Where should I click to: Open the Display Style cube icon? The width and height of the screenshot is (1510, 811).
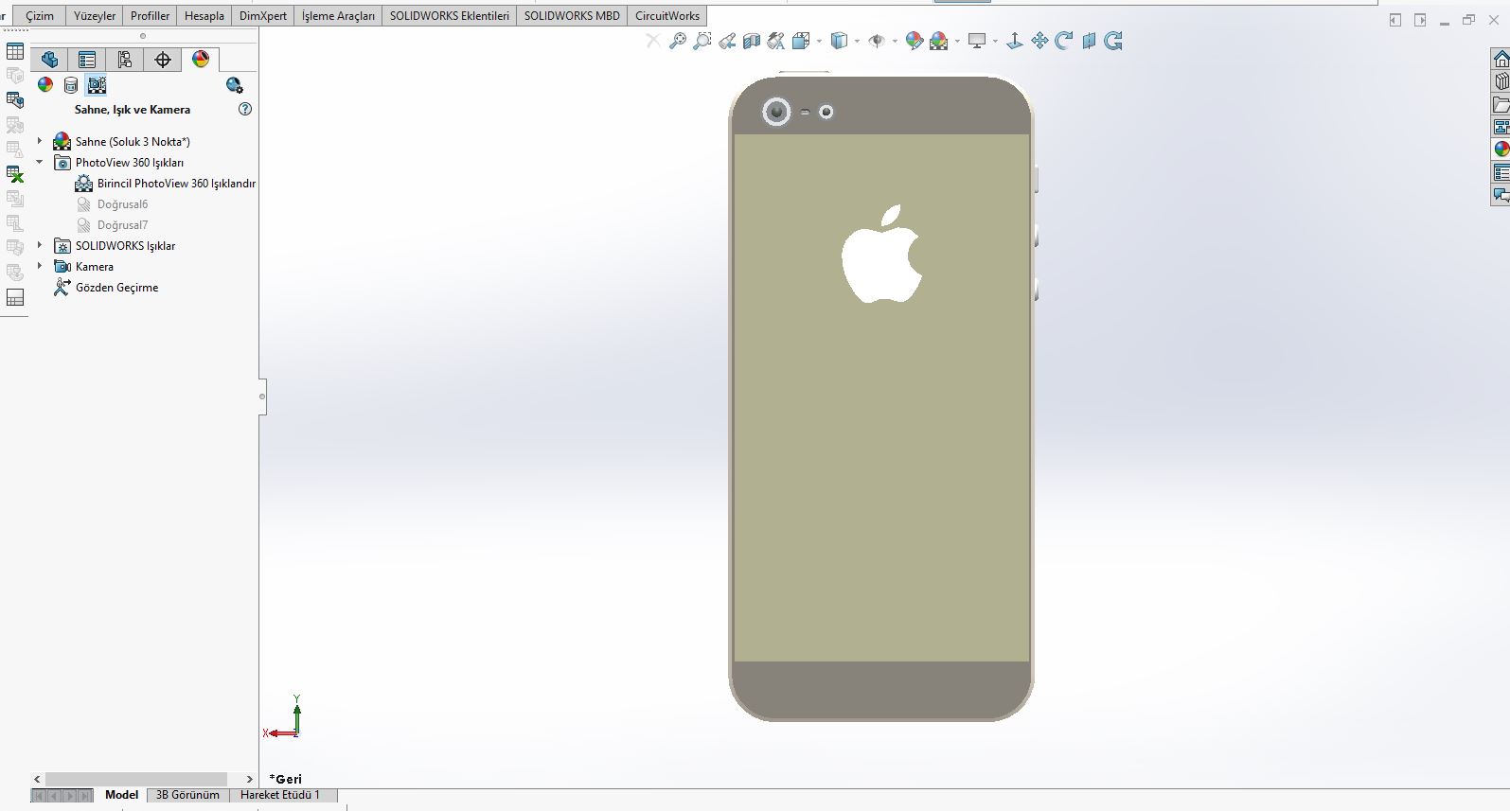tap(839, 41)
